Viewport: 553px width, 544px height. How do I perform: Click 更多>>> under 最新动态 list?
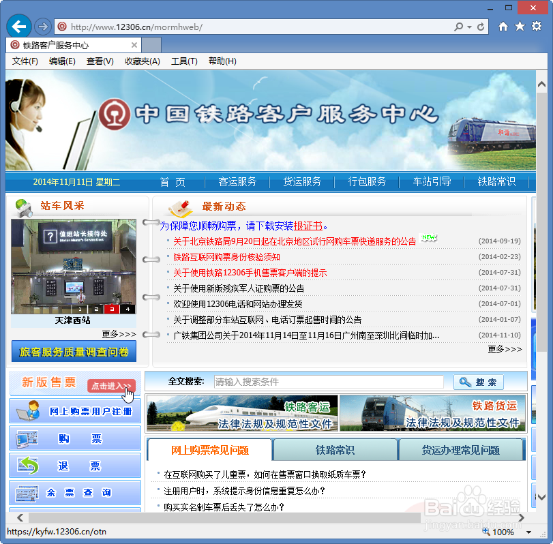click(505, 350)
